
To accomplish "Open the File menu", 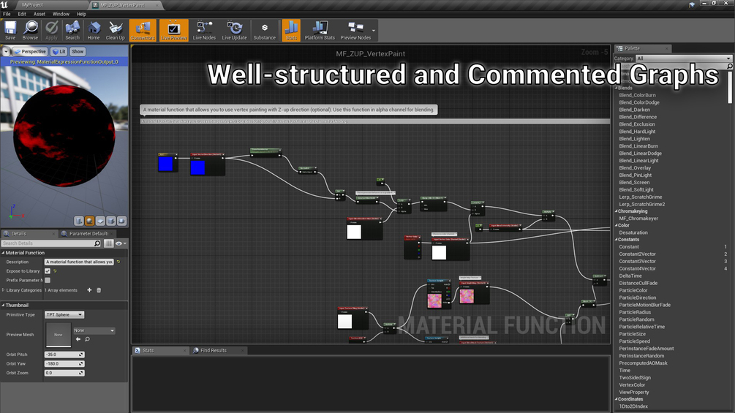I will click(x=7, y=14).
